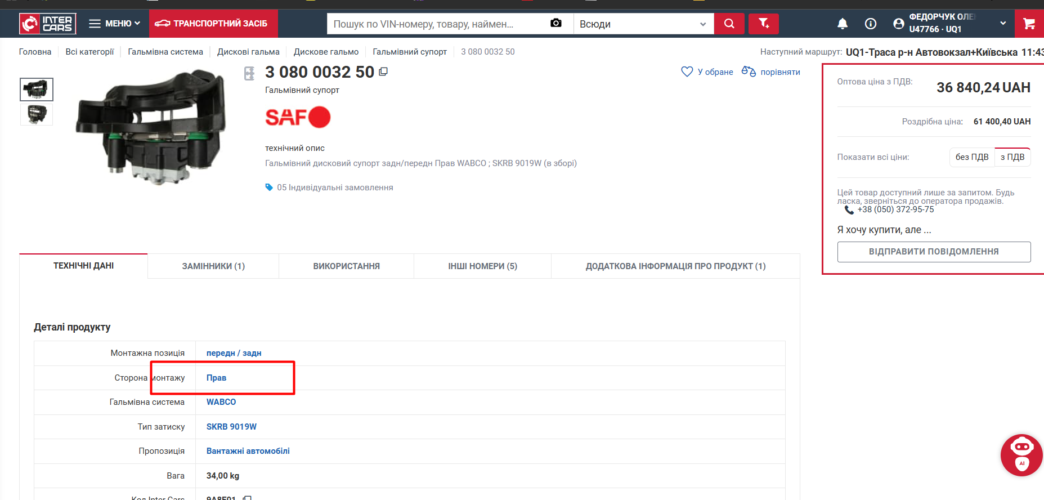Switch prices to з ПДВ
The image size is (1044, 500).
1012,157
